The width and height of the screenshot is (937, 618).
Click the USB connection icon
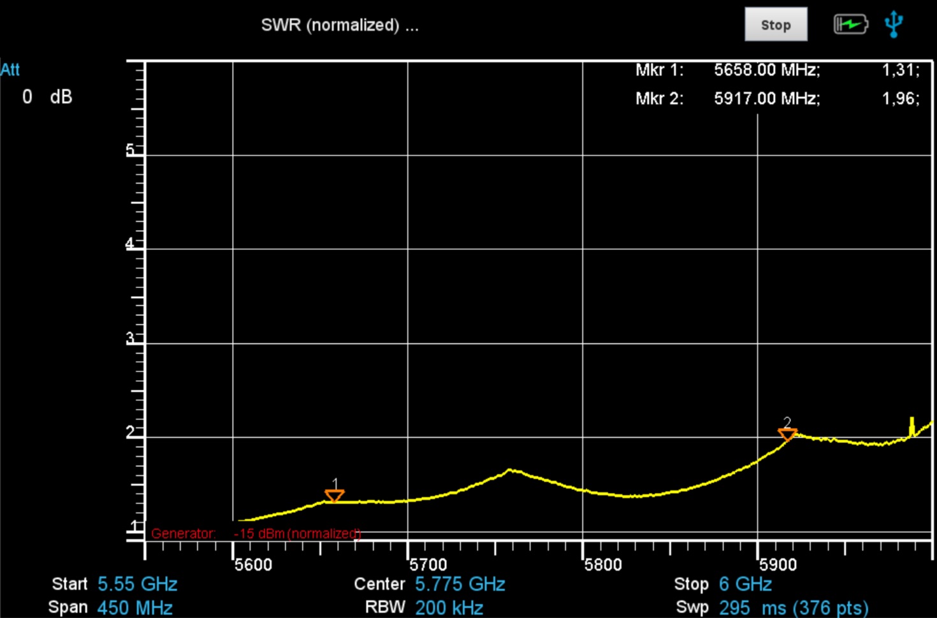tap(894, 24)
